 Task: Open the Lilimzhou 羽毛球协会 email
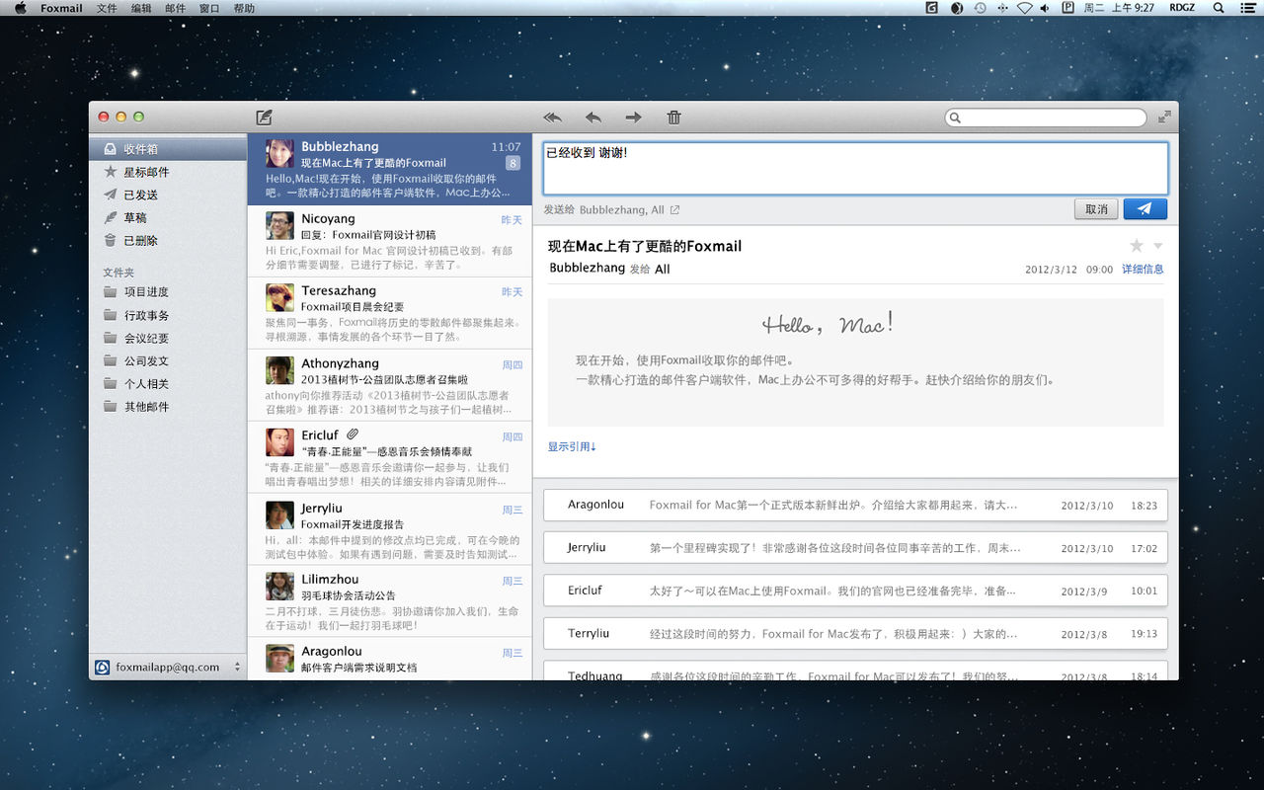click(x=389, y=601)
